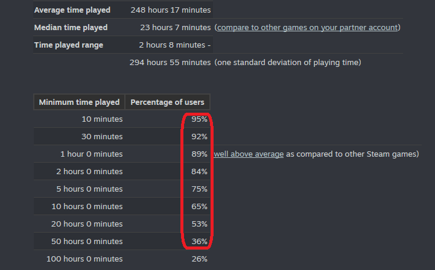This screenshot has width=435, height=270.
Task: Click the 84% percentage cell
Action: tap(200, 172)
